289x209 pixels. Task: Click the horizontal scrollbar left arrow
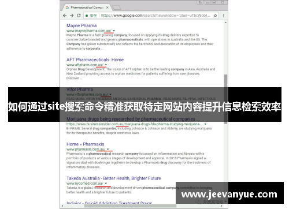[62, 206]
